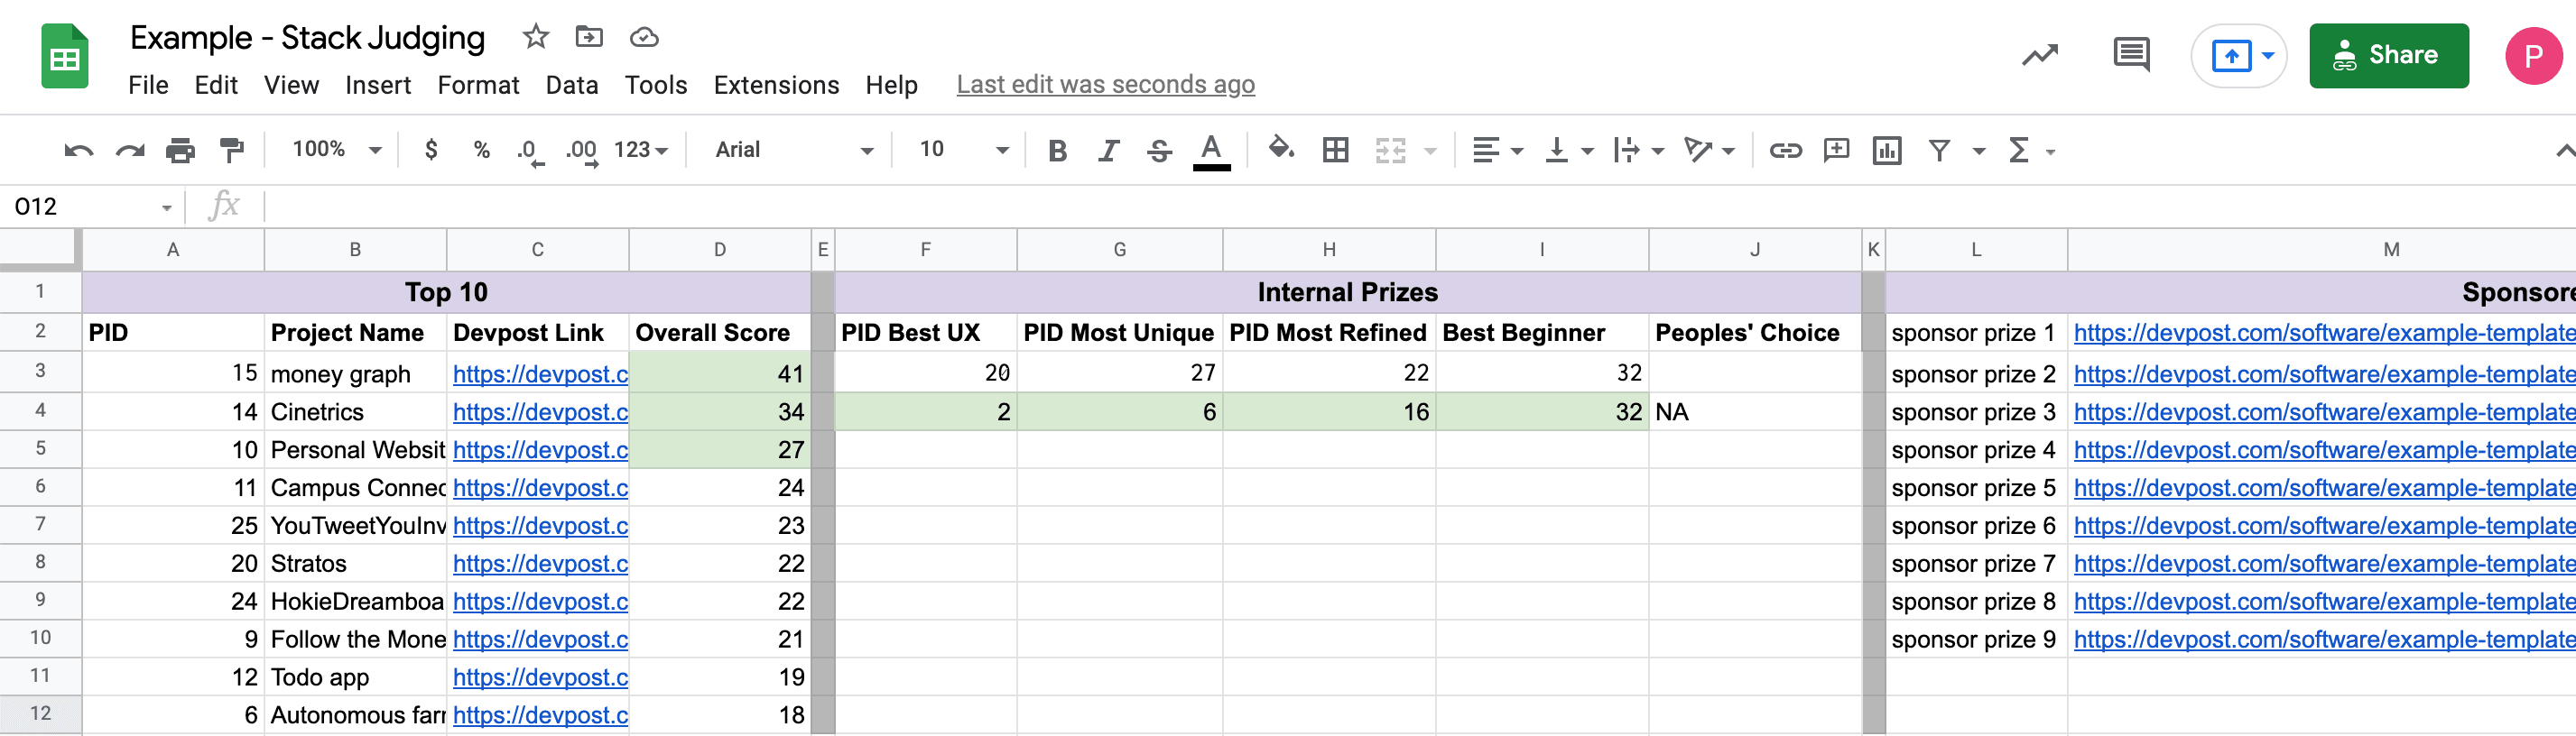Star the Example - Stack Judging document
Image resolution: width=2576 pixels, height=736 pixels.
click(x=536, y=38)
